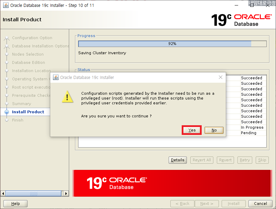Click the Revert button
The height and width of the screenshot is (209, 276).
pyautogui.click(x=225, y=160)
